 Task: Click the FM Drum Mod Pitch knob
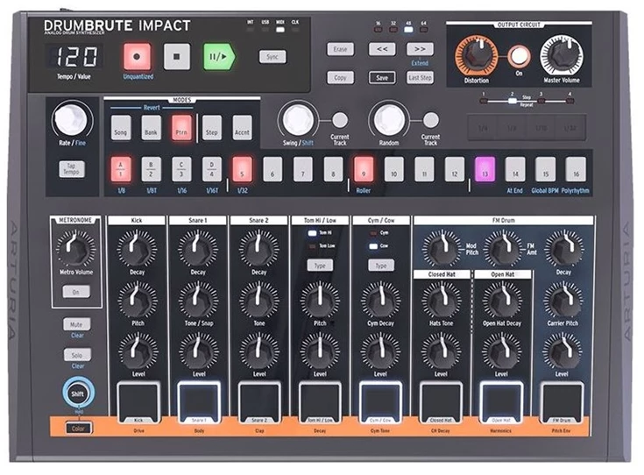(442, 249)
